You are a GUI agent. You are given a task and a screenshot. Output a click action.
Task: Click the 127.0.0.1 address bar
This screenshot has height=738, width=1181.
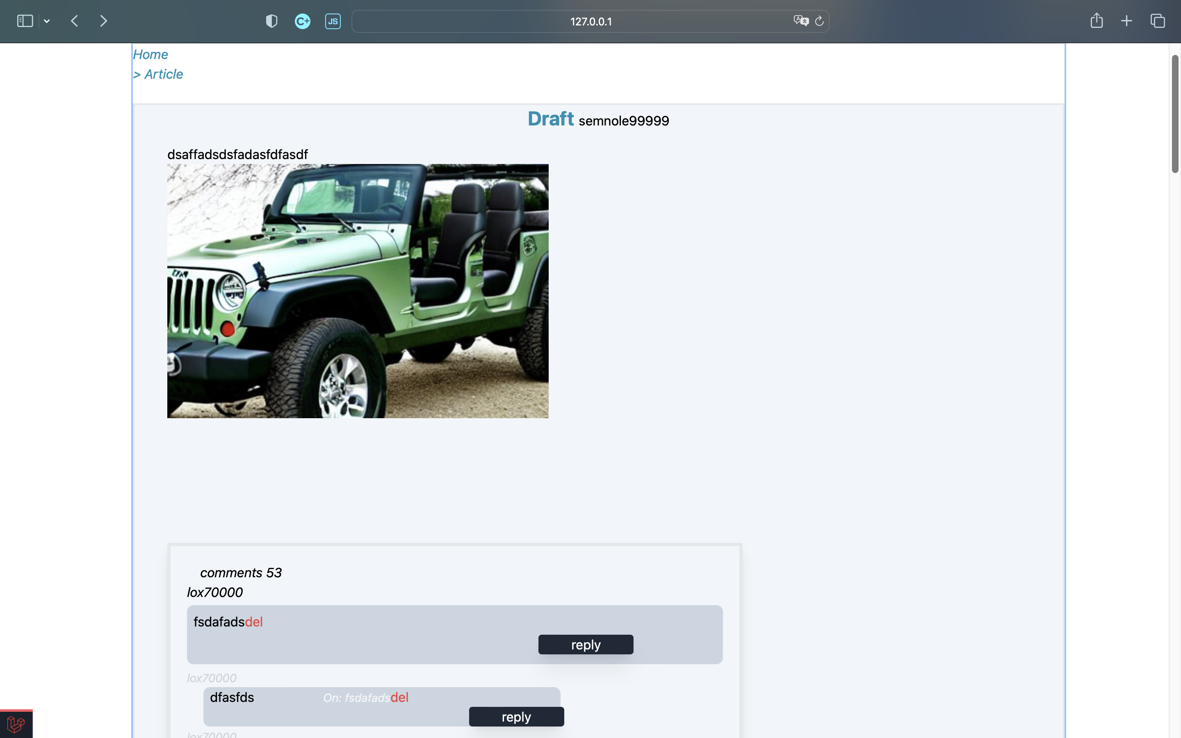pyautogui.click(x=590, y=21)
